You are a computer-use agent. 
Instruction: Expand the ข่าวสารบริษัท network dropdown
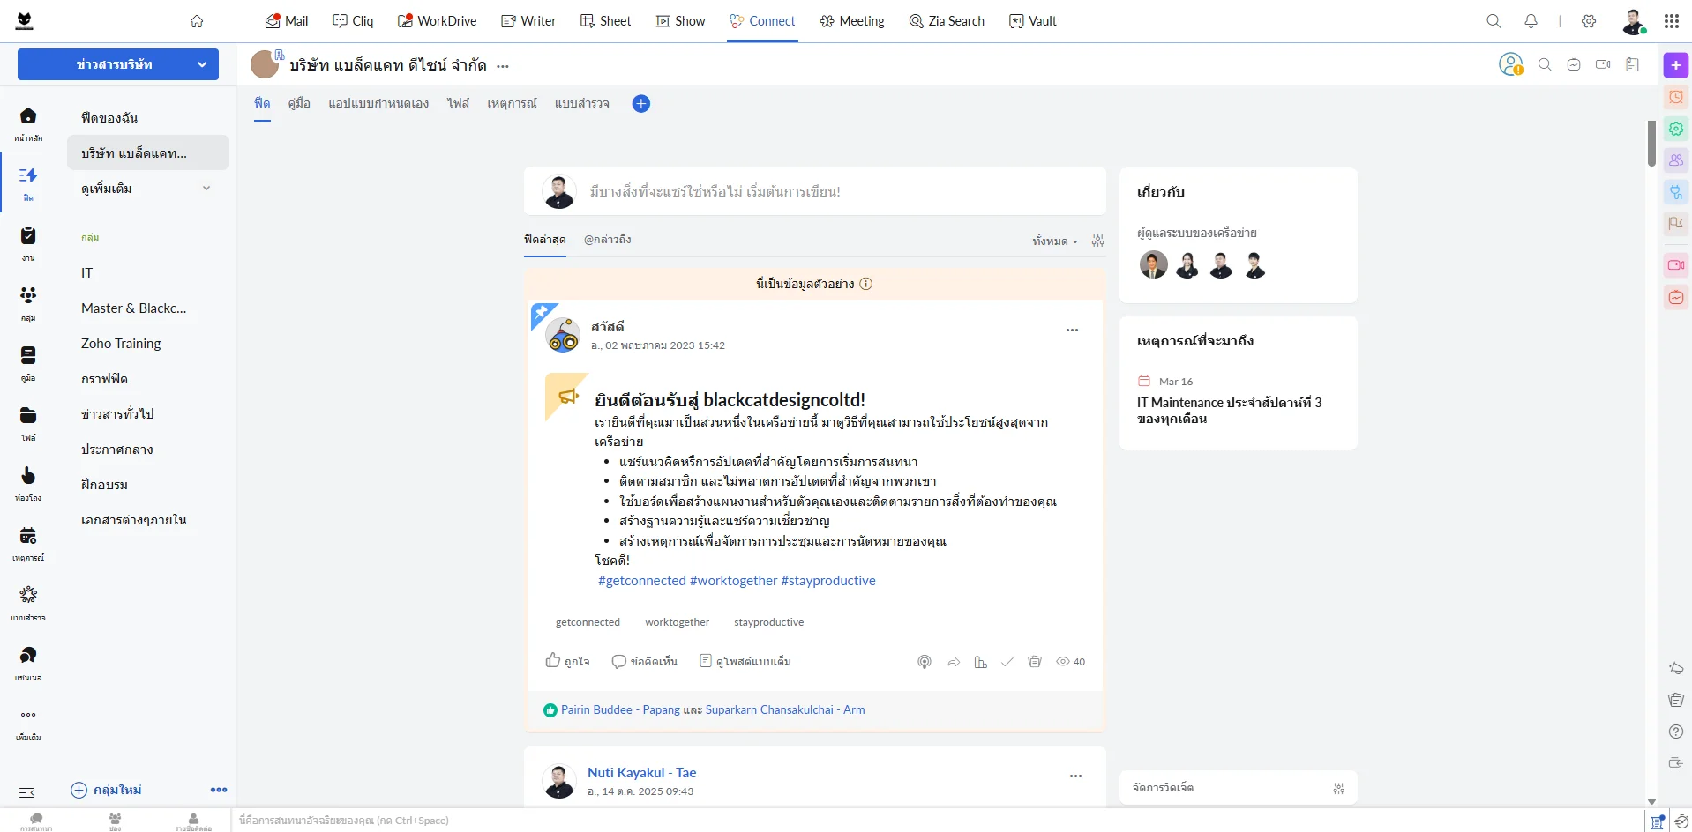pyautogui.click(x=202, y=64)
